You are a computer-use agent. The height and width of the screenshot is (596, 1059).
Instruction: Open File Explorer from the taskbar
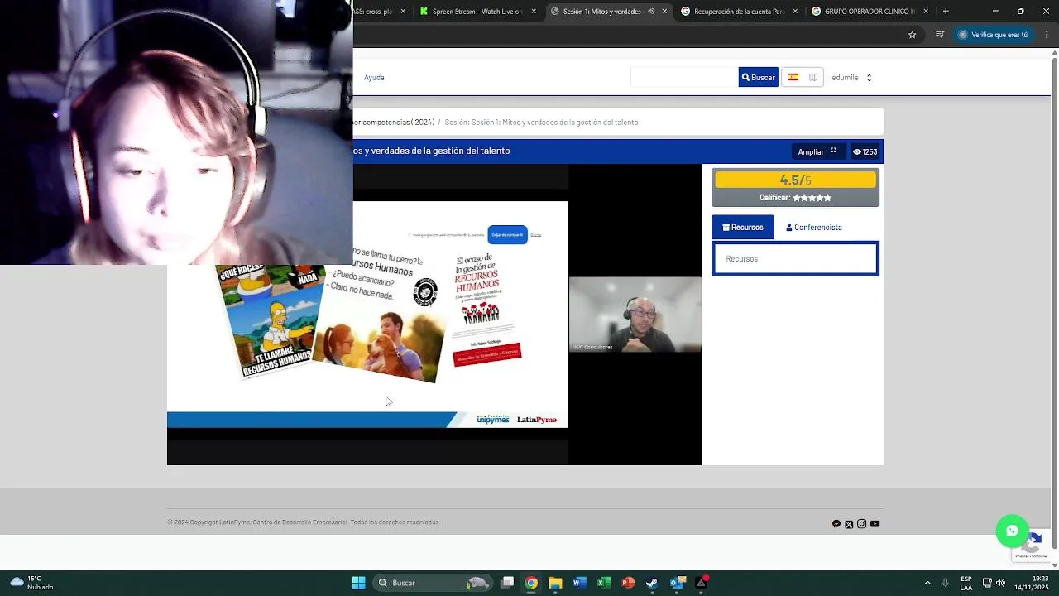point(555,583)
